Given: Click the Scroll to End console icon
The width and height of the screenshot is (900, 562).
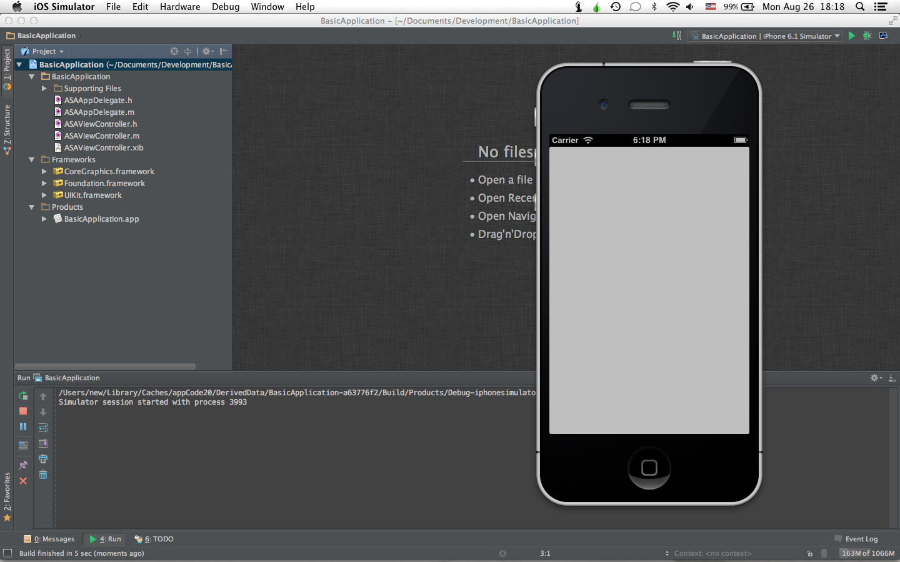Looking at the screenshot, I should pyautogui.click(x=43, y=443).
